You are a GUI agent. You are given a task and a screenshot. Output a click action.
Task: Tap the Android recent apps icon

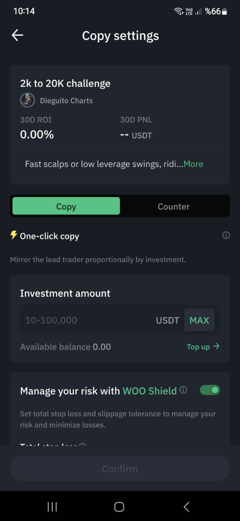point(52,507)
